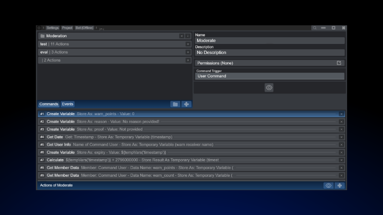This screenshot has width=383, height=215.
Task: Open the Project menu
Action: tap(67, 28)
